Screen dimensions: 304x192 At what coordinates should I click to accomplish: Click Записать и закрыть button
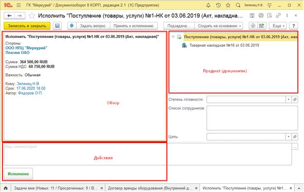pyautogui.click(x=27, y=26)
